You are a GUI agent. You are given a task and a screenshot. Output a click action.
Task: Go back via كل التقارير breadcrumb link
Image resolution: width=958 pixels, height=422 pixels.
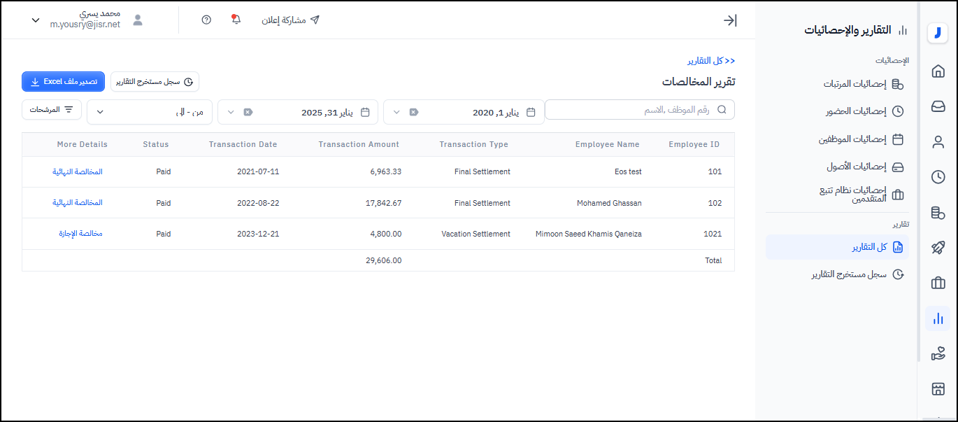pos(710,61)
